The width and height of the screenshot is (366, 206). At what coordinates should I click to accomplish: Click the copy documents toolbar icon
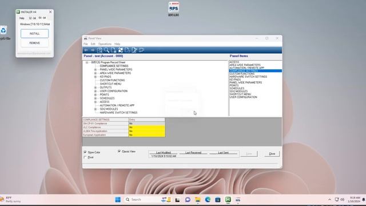[x=128, y=50]
